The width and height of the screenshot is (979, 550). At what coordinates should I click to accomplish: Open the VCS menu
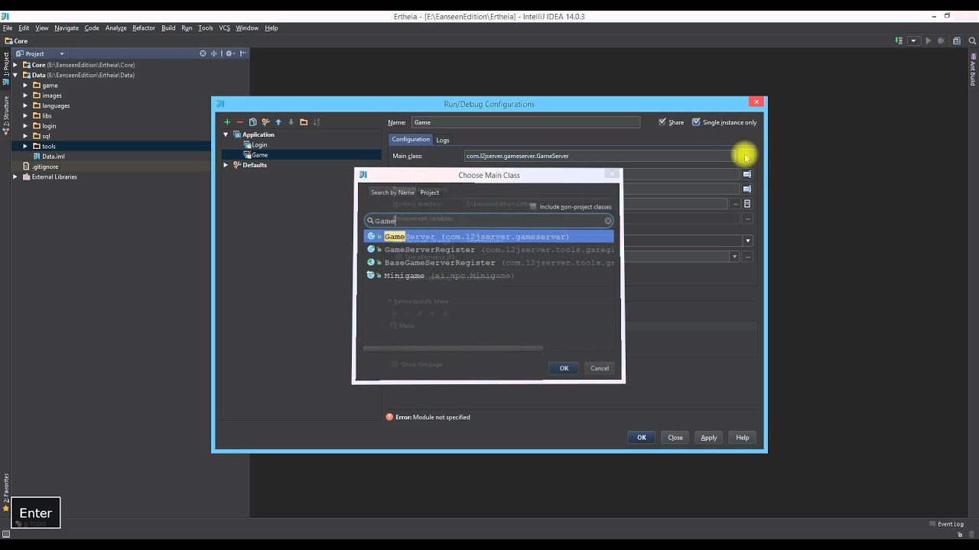[224, 27]
